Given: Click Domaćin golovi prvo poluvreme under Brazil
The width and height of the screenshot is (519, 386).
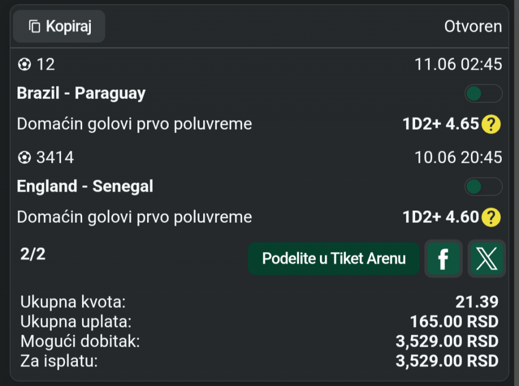Looking at the screenshot, I should 135,124.
